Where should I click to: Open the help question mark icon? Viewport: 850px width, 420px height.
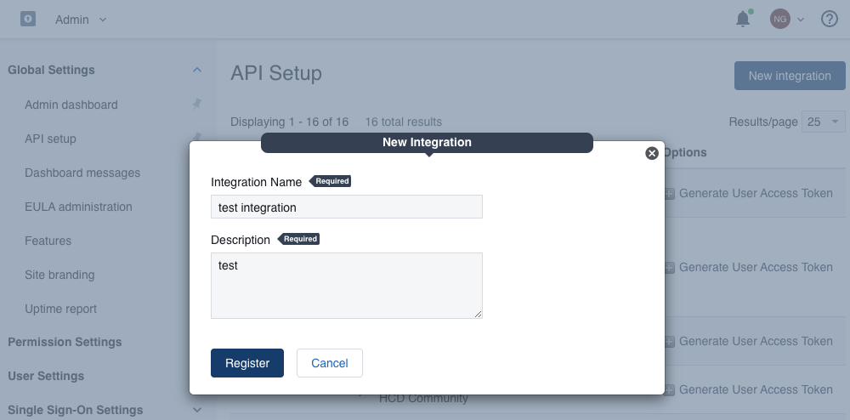830,19
